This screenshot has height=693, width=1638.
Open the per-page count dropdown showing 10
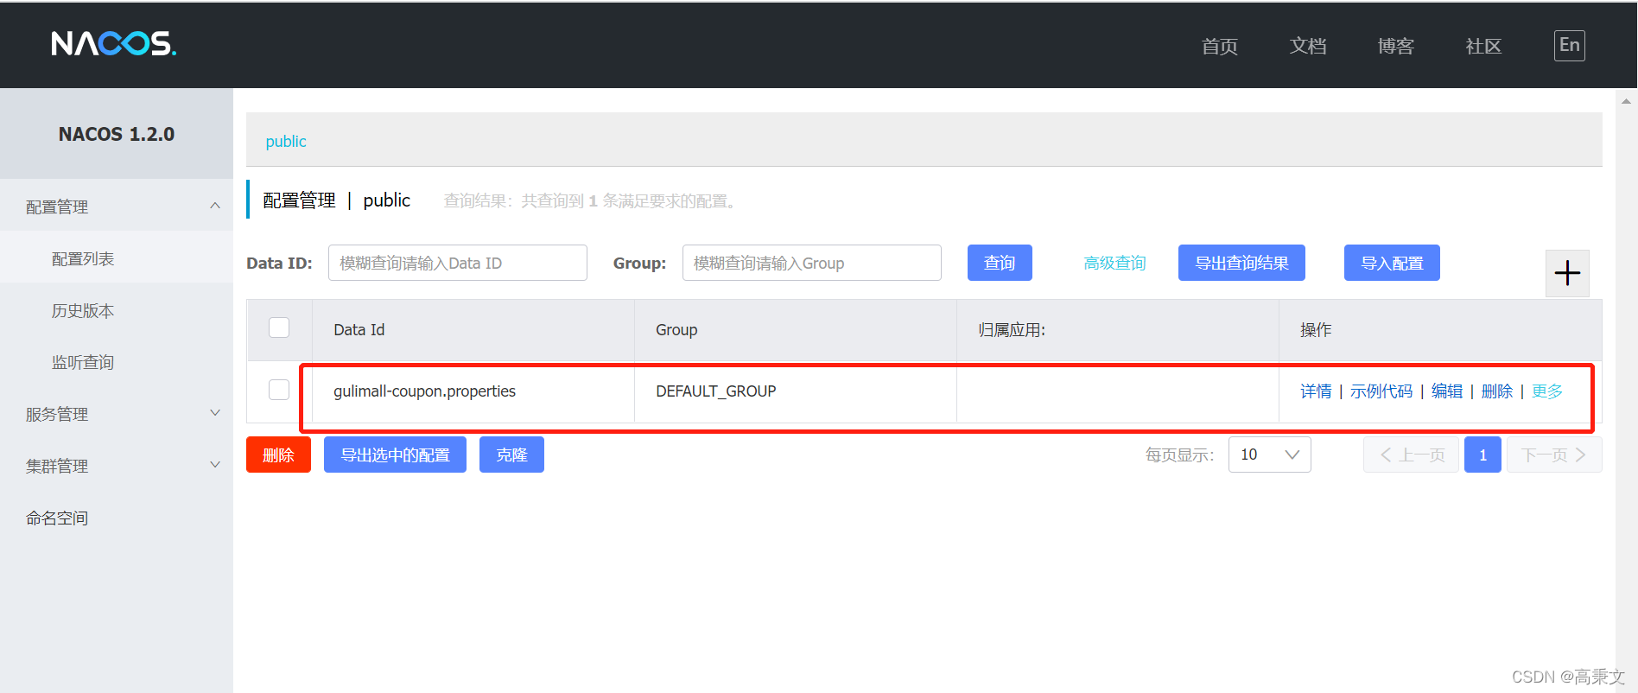coord(1269,455)
